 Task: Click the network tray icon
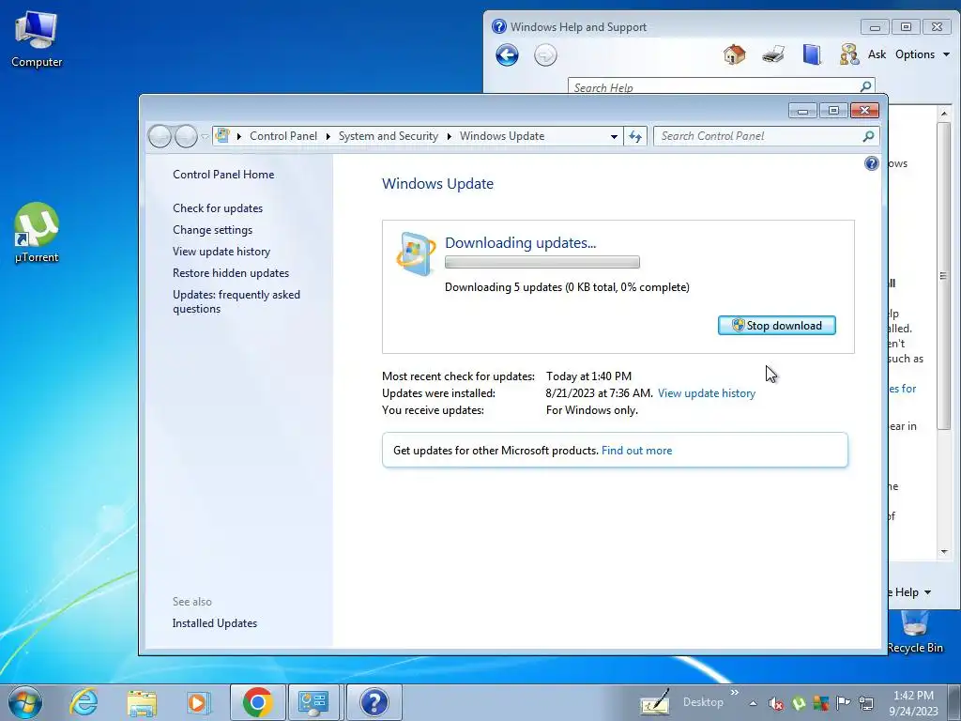click(866, 703)
